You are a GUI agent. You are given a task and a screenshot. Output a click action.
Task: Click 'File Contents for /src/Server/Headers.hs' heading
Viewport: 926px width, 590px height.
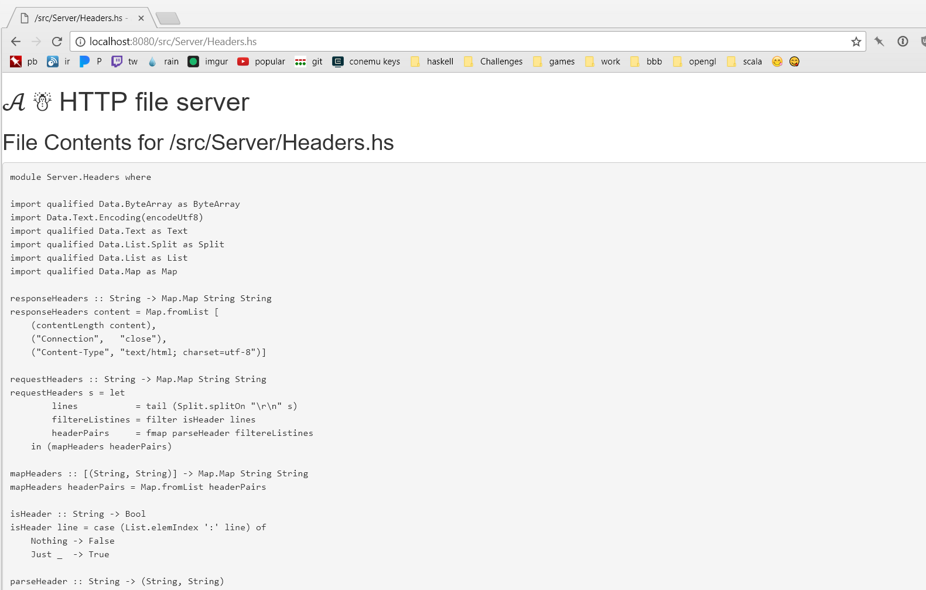click(199, 143)
